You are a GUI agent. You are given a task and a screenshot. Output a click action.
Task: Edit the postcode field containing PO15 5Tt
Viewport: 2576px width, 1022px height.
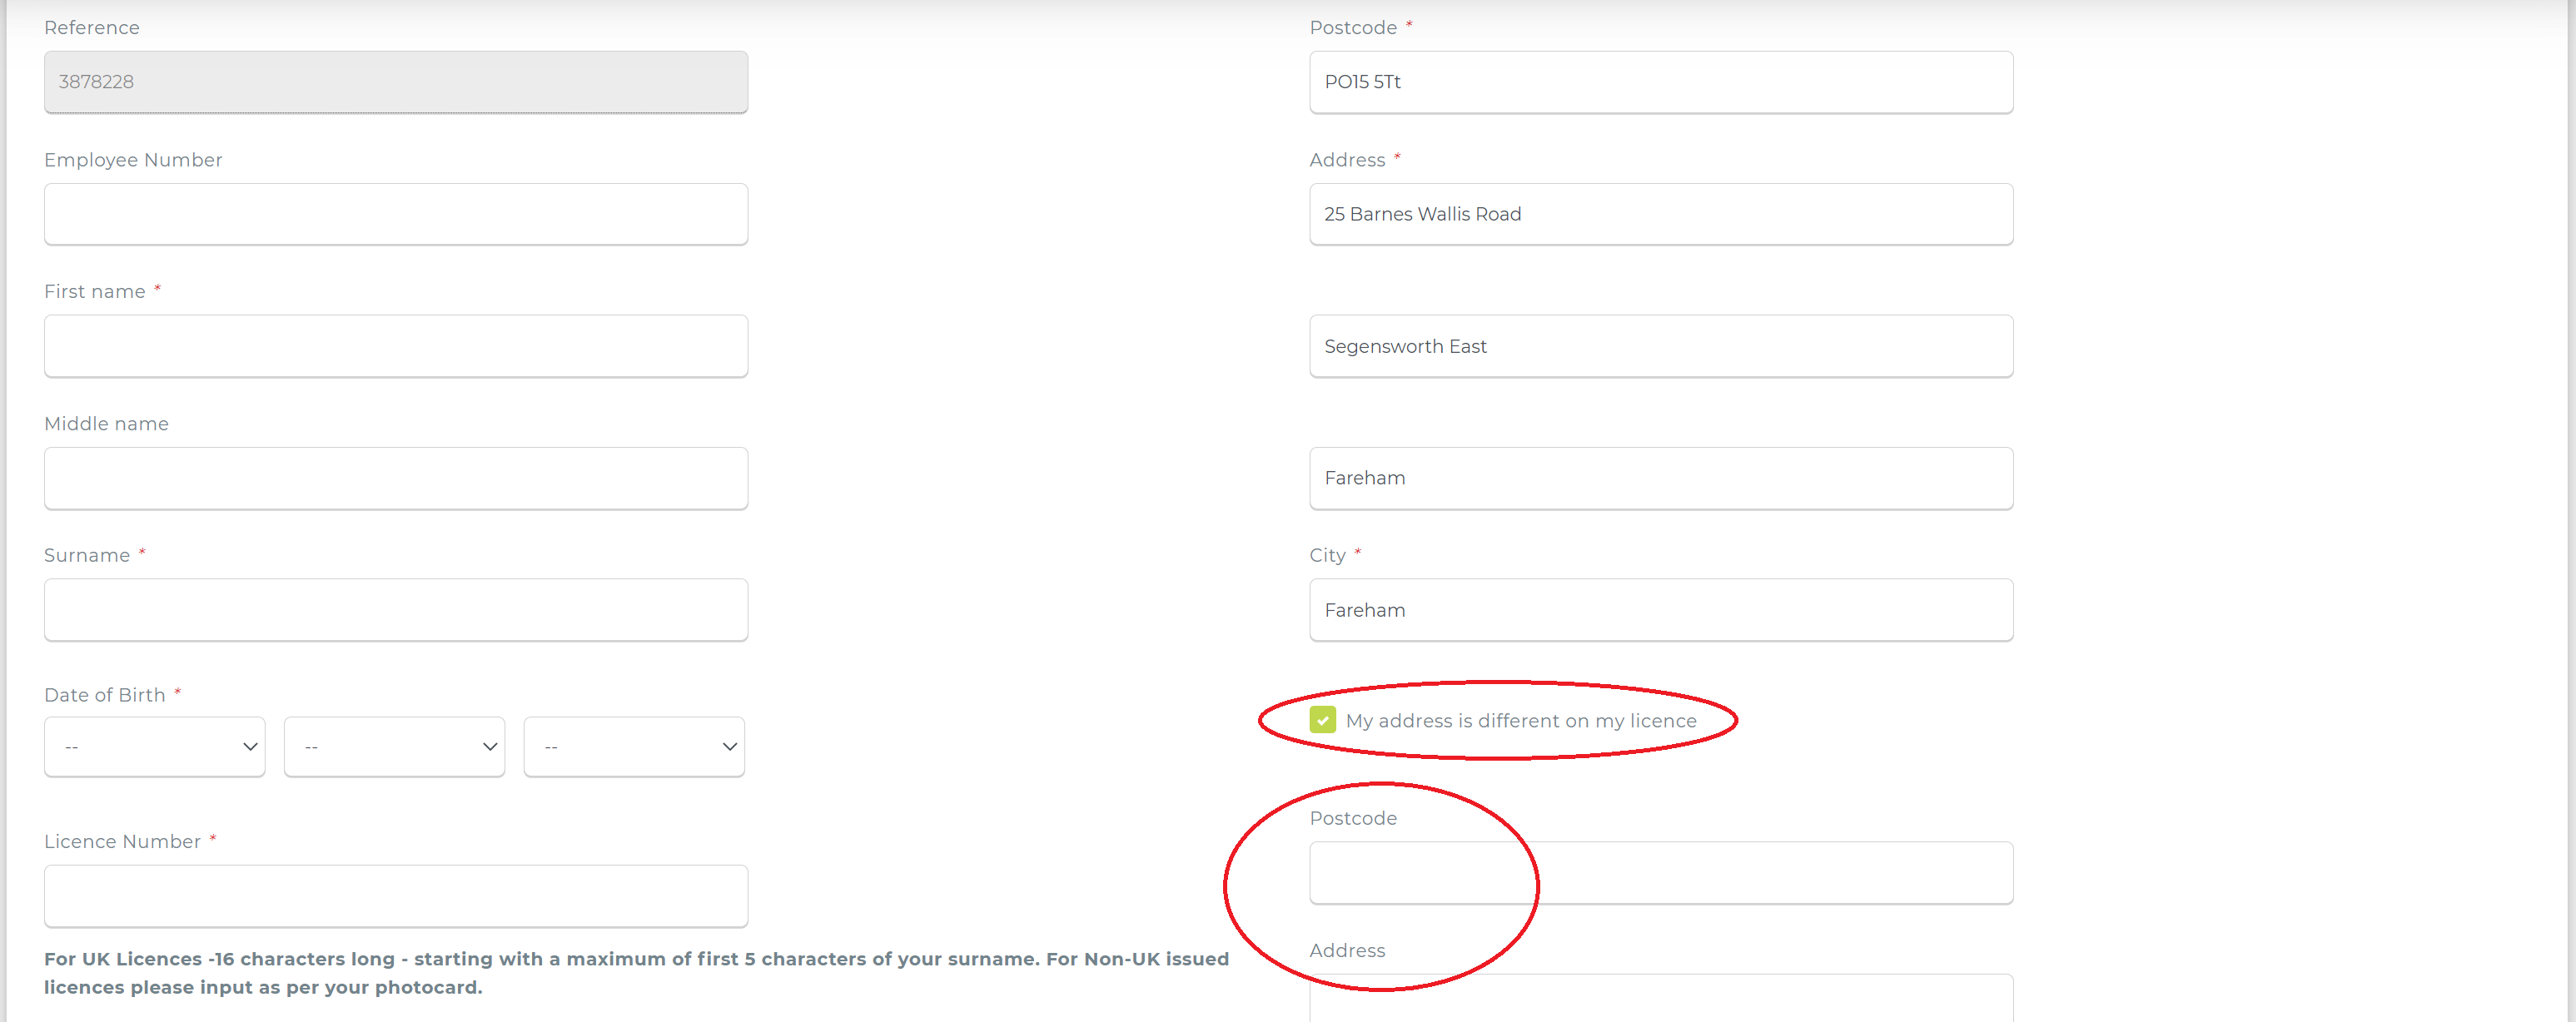1661,82
